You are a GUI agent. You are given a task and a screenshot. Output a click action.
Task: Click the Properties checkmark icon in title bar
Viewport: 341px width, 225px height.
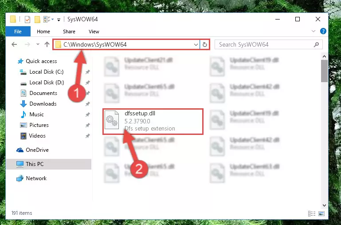pos(27,20)
